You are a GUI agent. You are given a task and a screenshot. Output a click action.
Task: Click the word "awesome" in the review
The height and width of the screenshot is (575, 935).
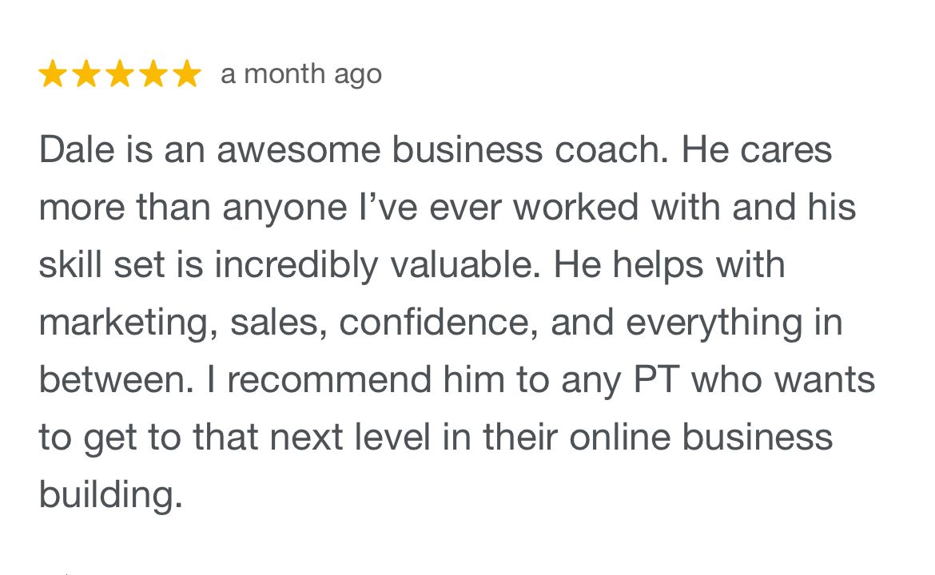(x=298, y=149)
